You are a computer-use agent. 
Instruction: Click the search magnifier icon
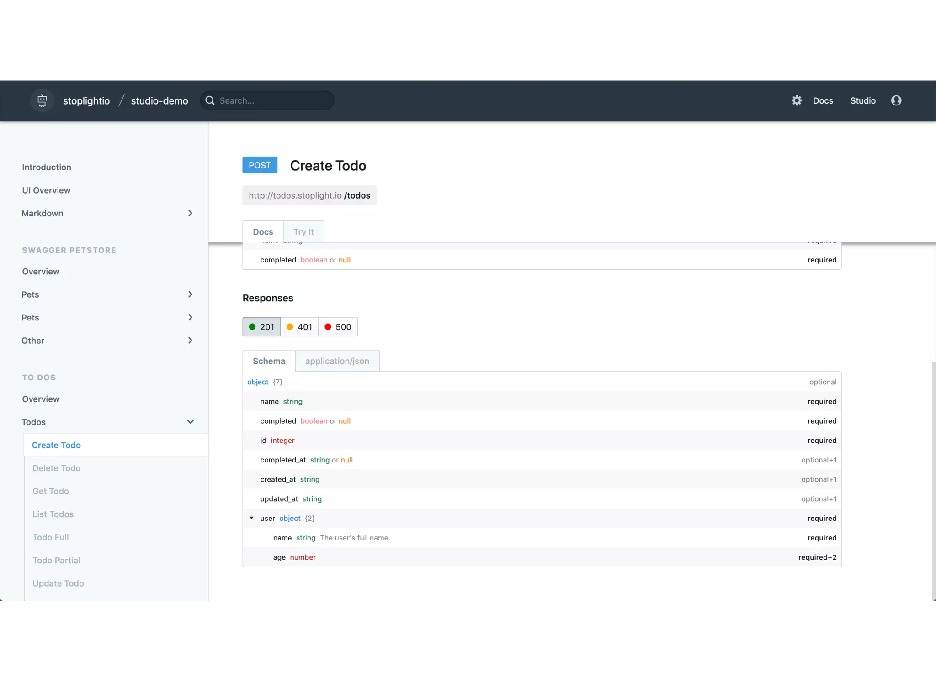coord(210,100)
